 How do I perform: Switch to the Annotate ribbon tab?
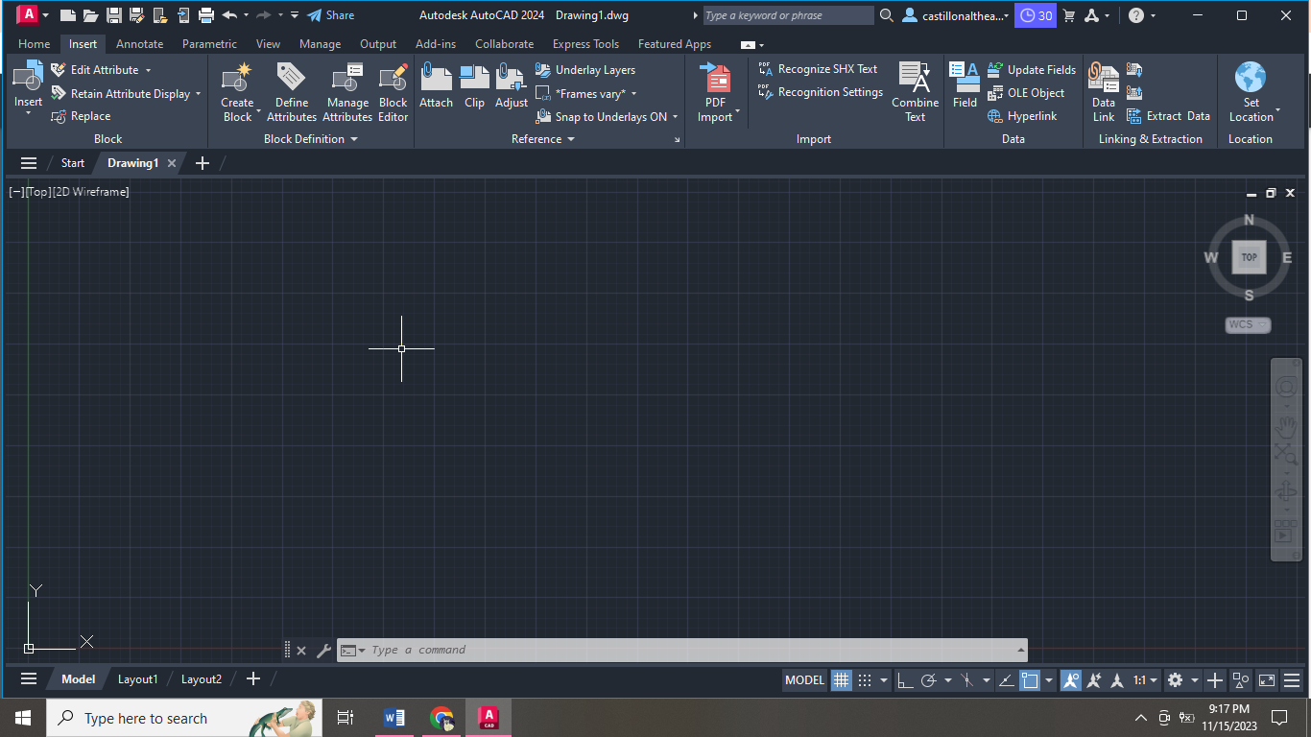click(140, 44)
